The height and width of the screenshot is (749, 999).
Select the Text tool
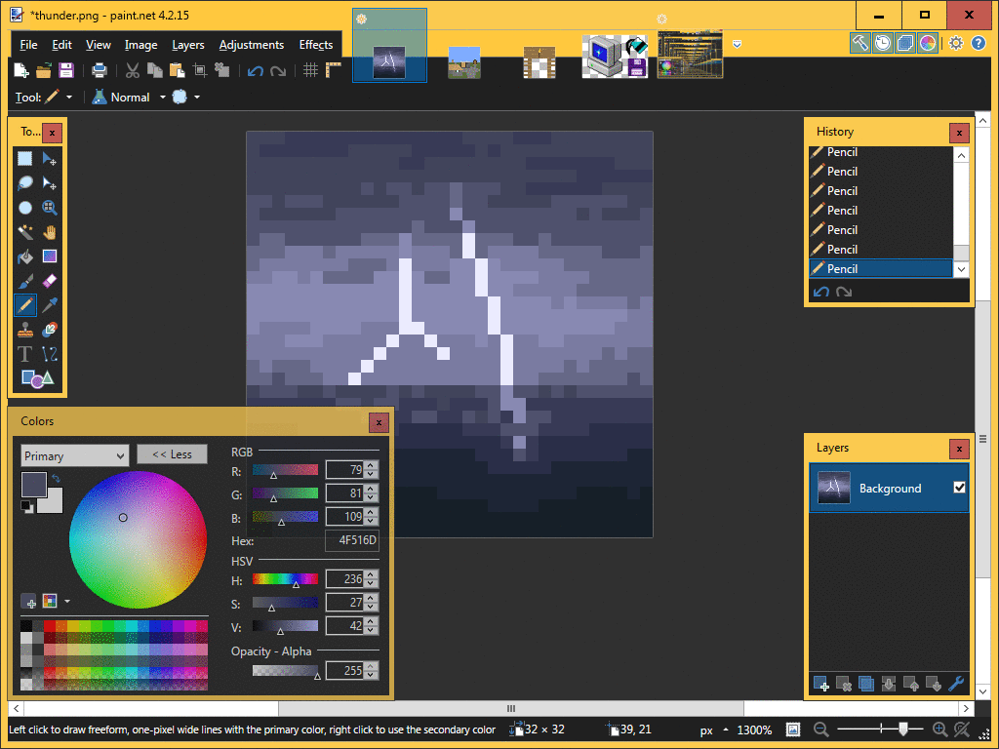click(x=24, y=354)
